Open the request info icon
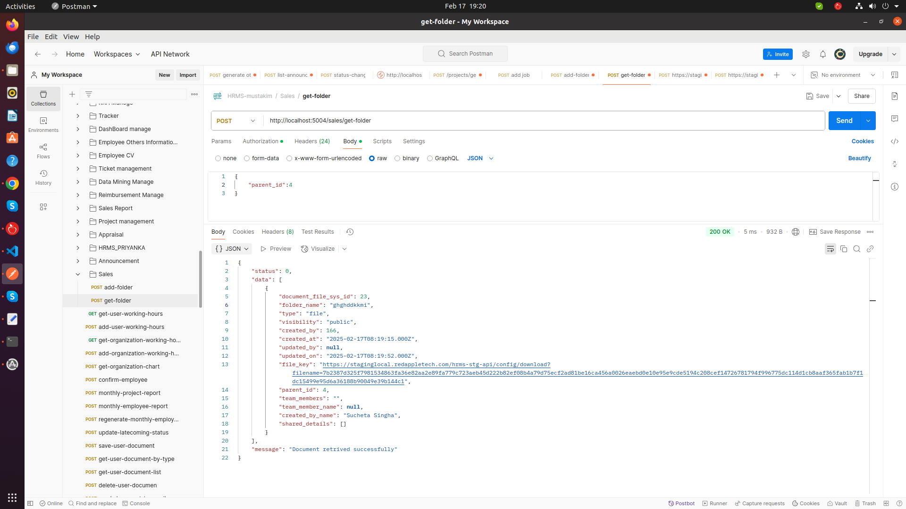This screenshot has height=509, width=906. point(895,187)
